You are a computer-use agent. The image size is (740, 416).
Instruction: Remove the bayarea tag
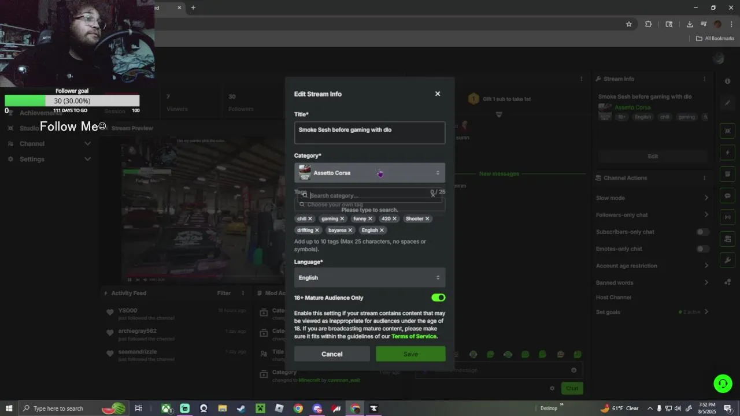pos(350,230)
